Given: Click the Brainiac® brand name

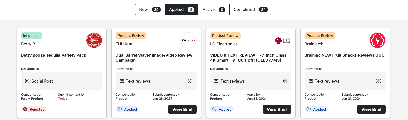Looking at the screenshot, I should pos(314,44).
